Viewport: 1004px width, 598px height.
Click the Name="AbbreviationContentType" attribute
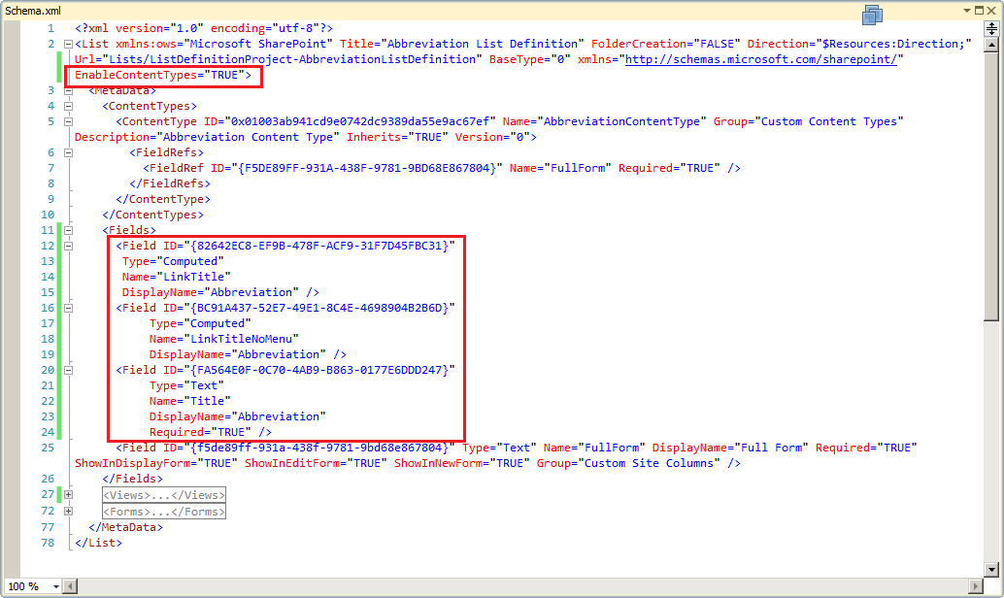coord(605,121)
